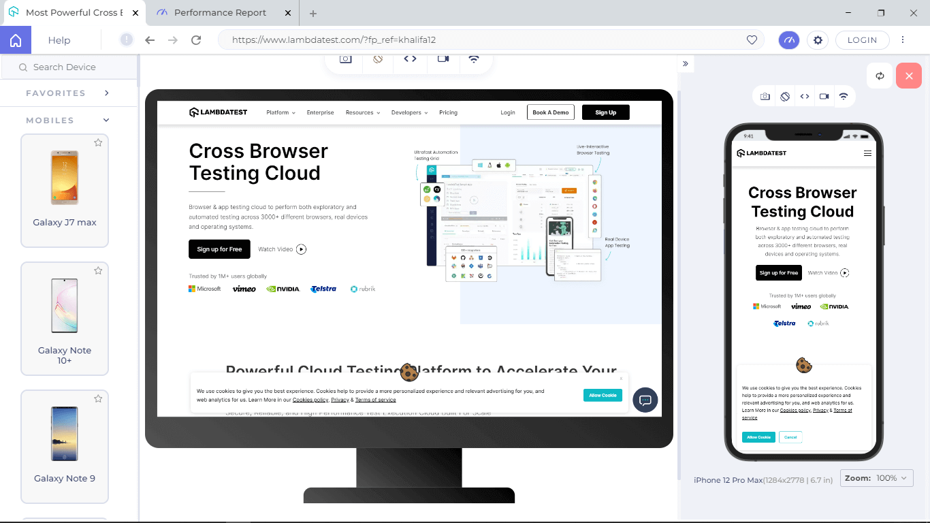Record video of the desktop monitor preview
Screen dimensions: 930x523
[443, 59]
